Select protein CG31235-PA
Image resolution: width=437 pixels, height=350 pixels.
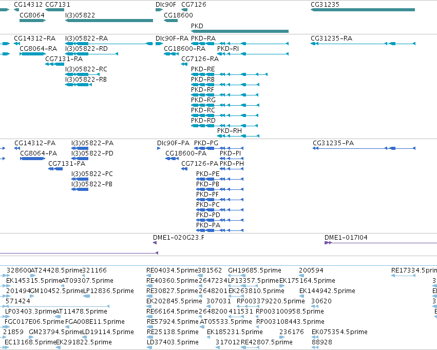click(x=333, y=143)
